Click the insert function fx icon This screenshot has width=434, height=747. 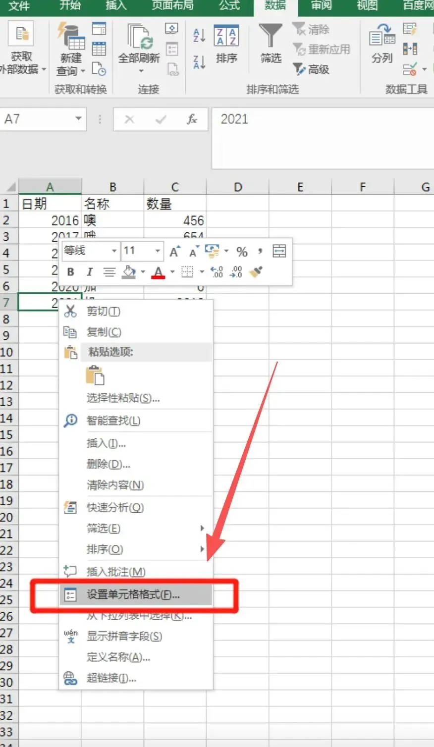[x=192, y=119]
